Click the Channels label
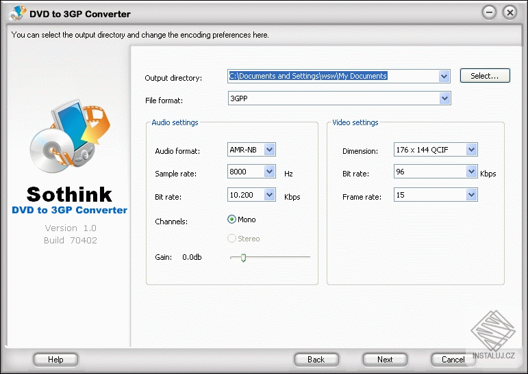 coord(171,222)
